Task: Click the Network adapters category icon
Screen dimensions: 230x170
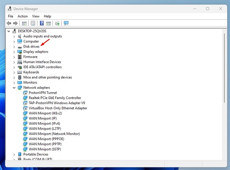Action: [20, 88]
